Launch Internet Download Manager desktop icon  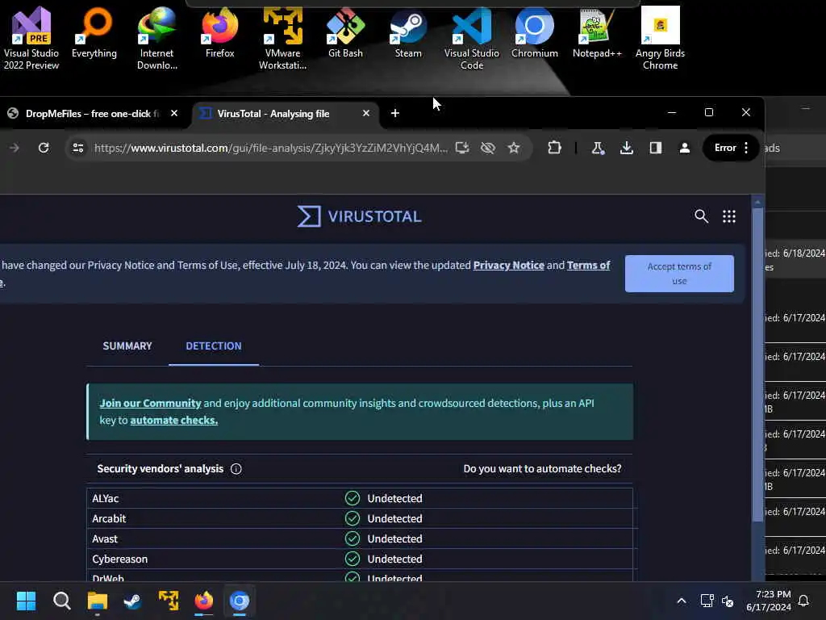[x=157, y=38]
